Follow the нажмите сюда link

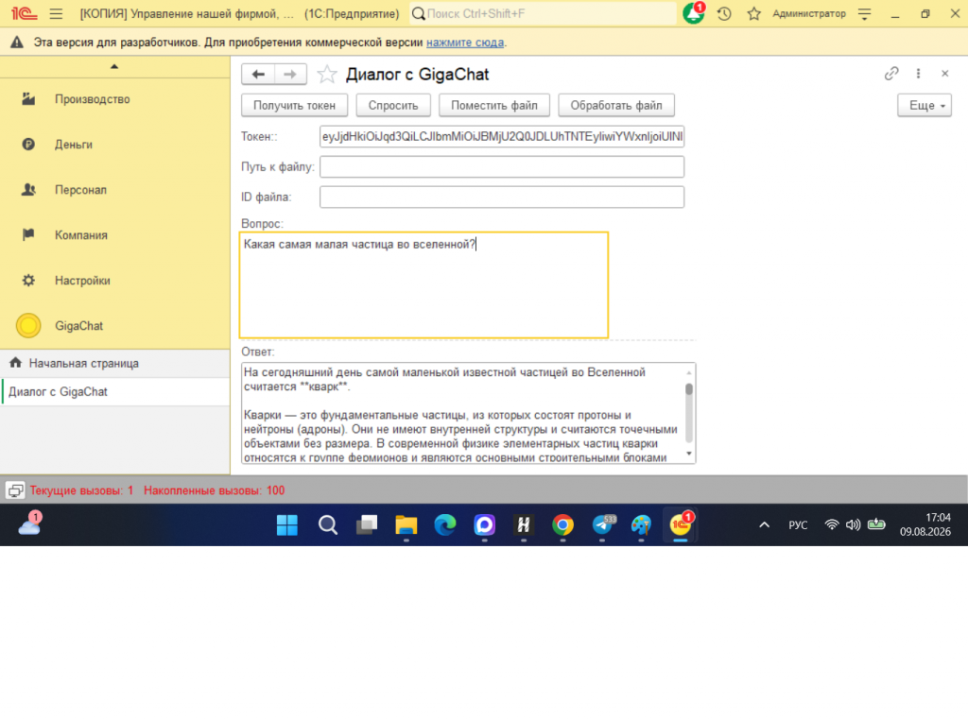(465, 43)
